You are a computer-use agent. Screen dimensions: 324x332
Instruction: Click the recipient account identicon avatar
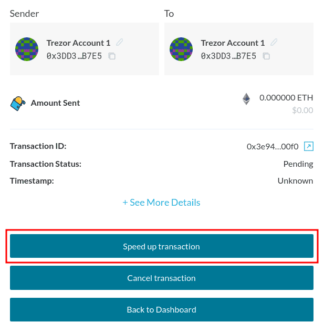tap(181, 49)
